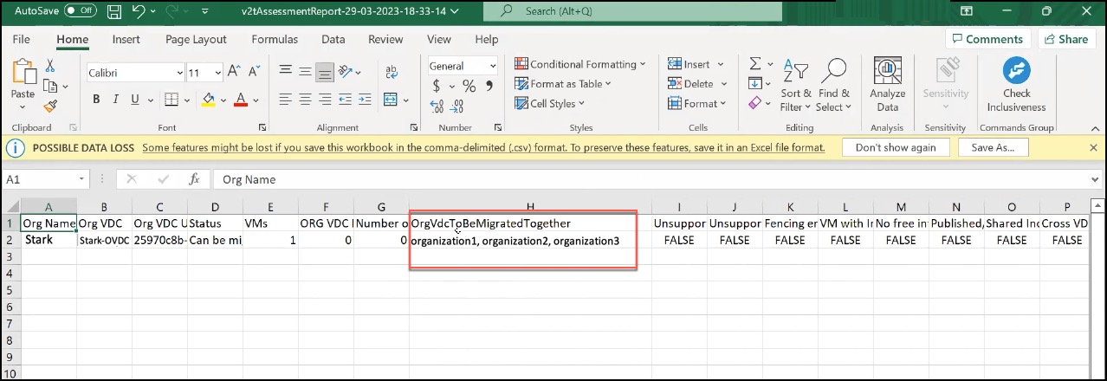This screenshot has width=1107, height=381.
Task: Toggle the AutoSave switch
Action: click(81, 11)
